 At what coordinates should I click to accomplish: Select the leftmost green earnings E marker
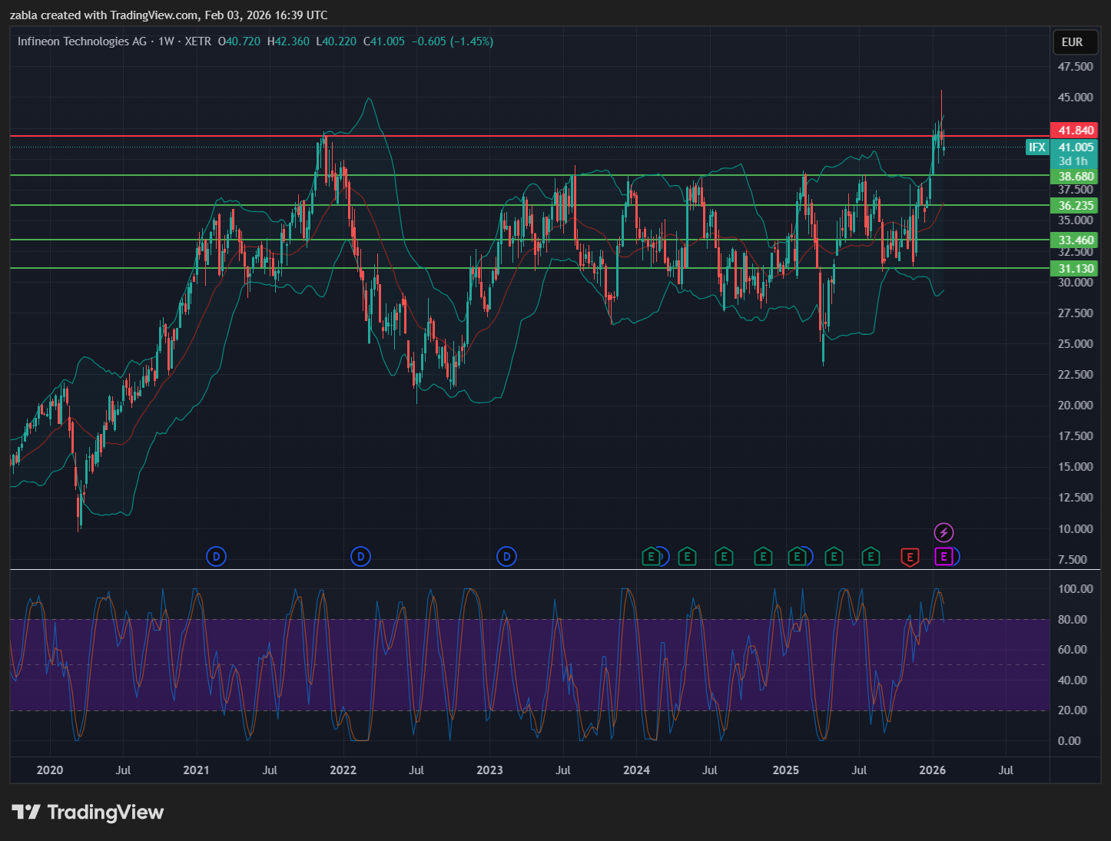[x=651, y=557]
